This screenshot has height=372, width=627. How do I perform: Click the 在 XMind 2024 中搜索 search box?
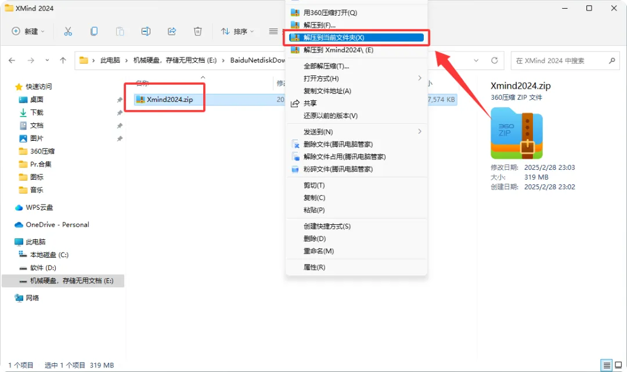(565, 61)
